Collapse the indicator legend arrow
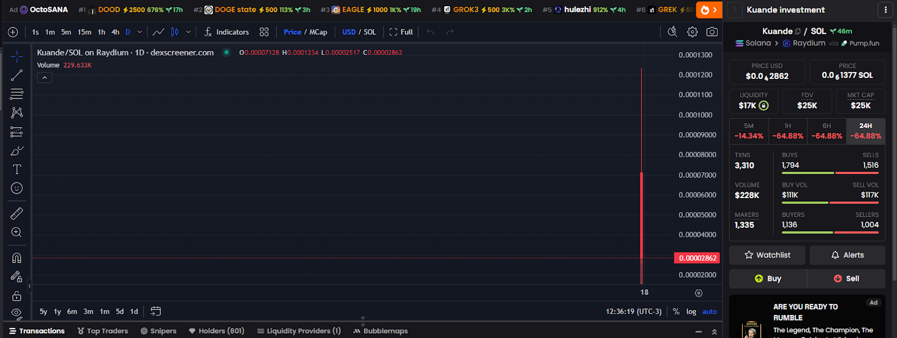Image resolution: width=897 pixels, height=338 pixels. [44, 78]
